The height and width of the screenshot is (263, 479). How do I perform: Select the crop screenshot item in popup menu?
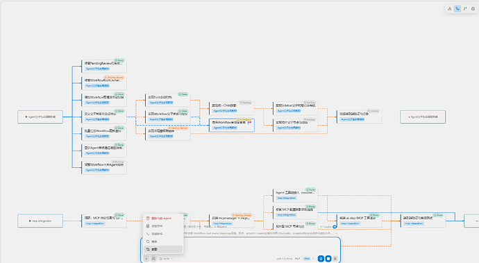point(163,249)
